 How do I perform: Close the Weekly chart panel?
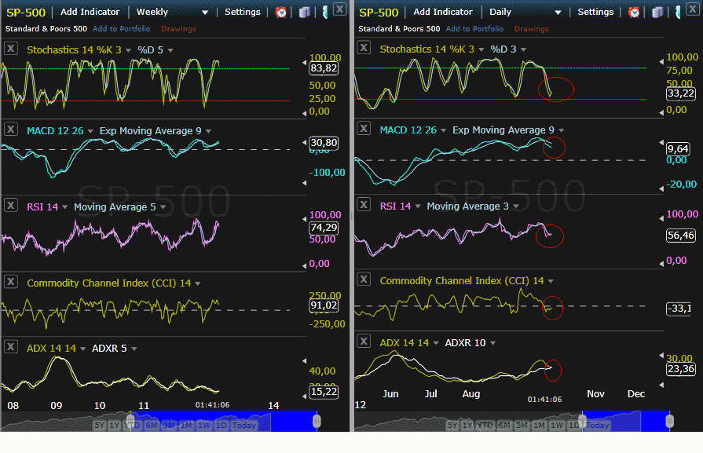coord(340,9)
